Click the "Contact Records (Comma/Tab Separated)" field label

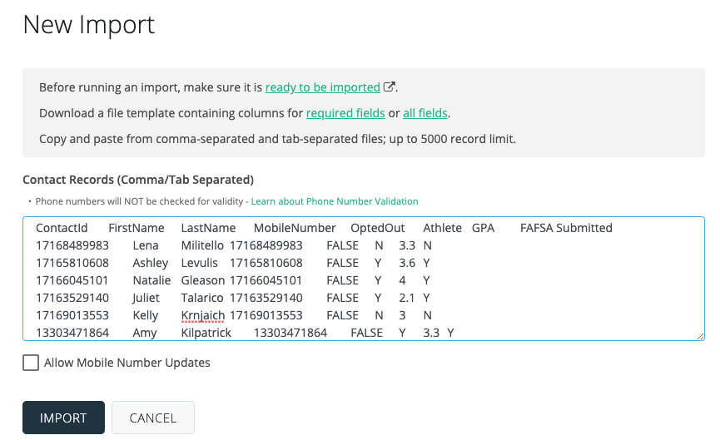138,180
